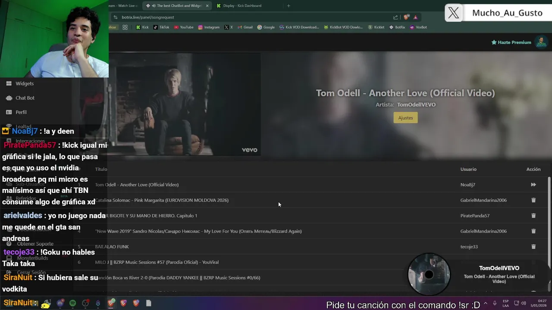Image resolution: width=552 pixels, height=310 pixels.
Task: Delete the Sandro Nicolas New Wave 2019 request
Action: click(533, 231)
